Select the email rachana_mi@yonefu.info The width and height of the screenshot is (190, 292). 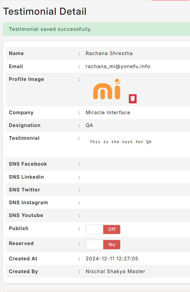pyautogui.click(x=118, y=66)
